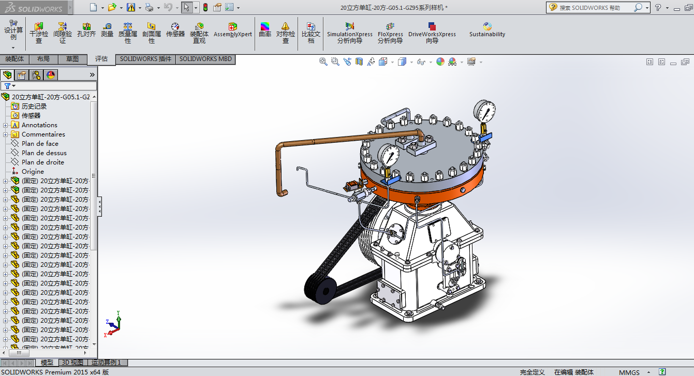Click the Open file folder icon

click(x=112, y=7)
